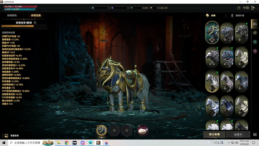Image resolution: width=259 pixels, height=146 pixels.
Task: Click the Windows taskbar search box
Action: [x=31, y=143]
